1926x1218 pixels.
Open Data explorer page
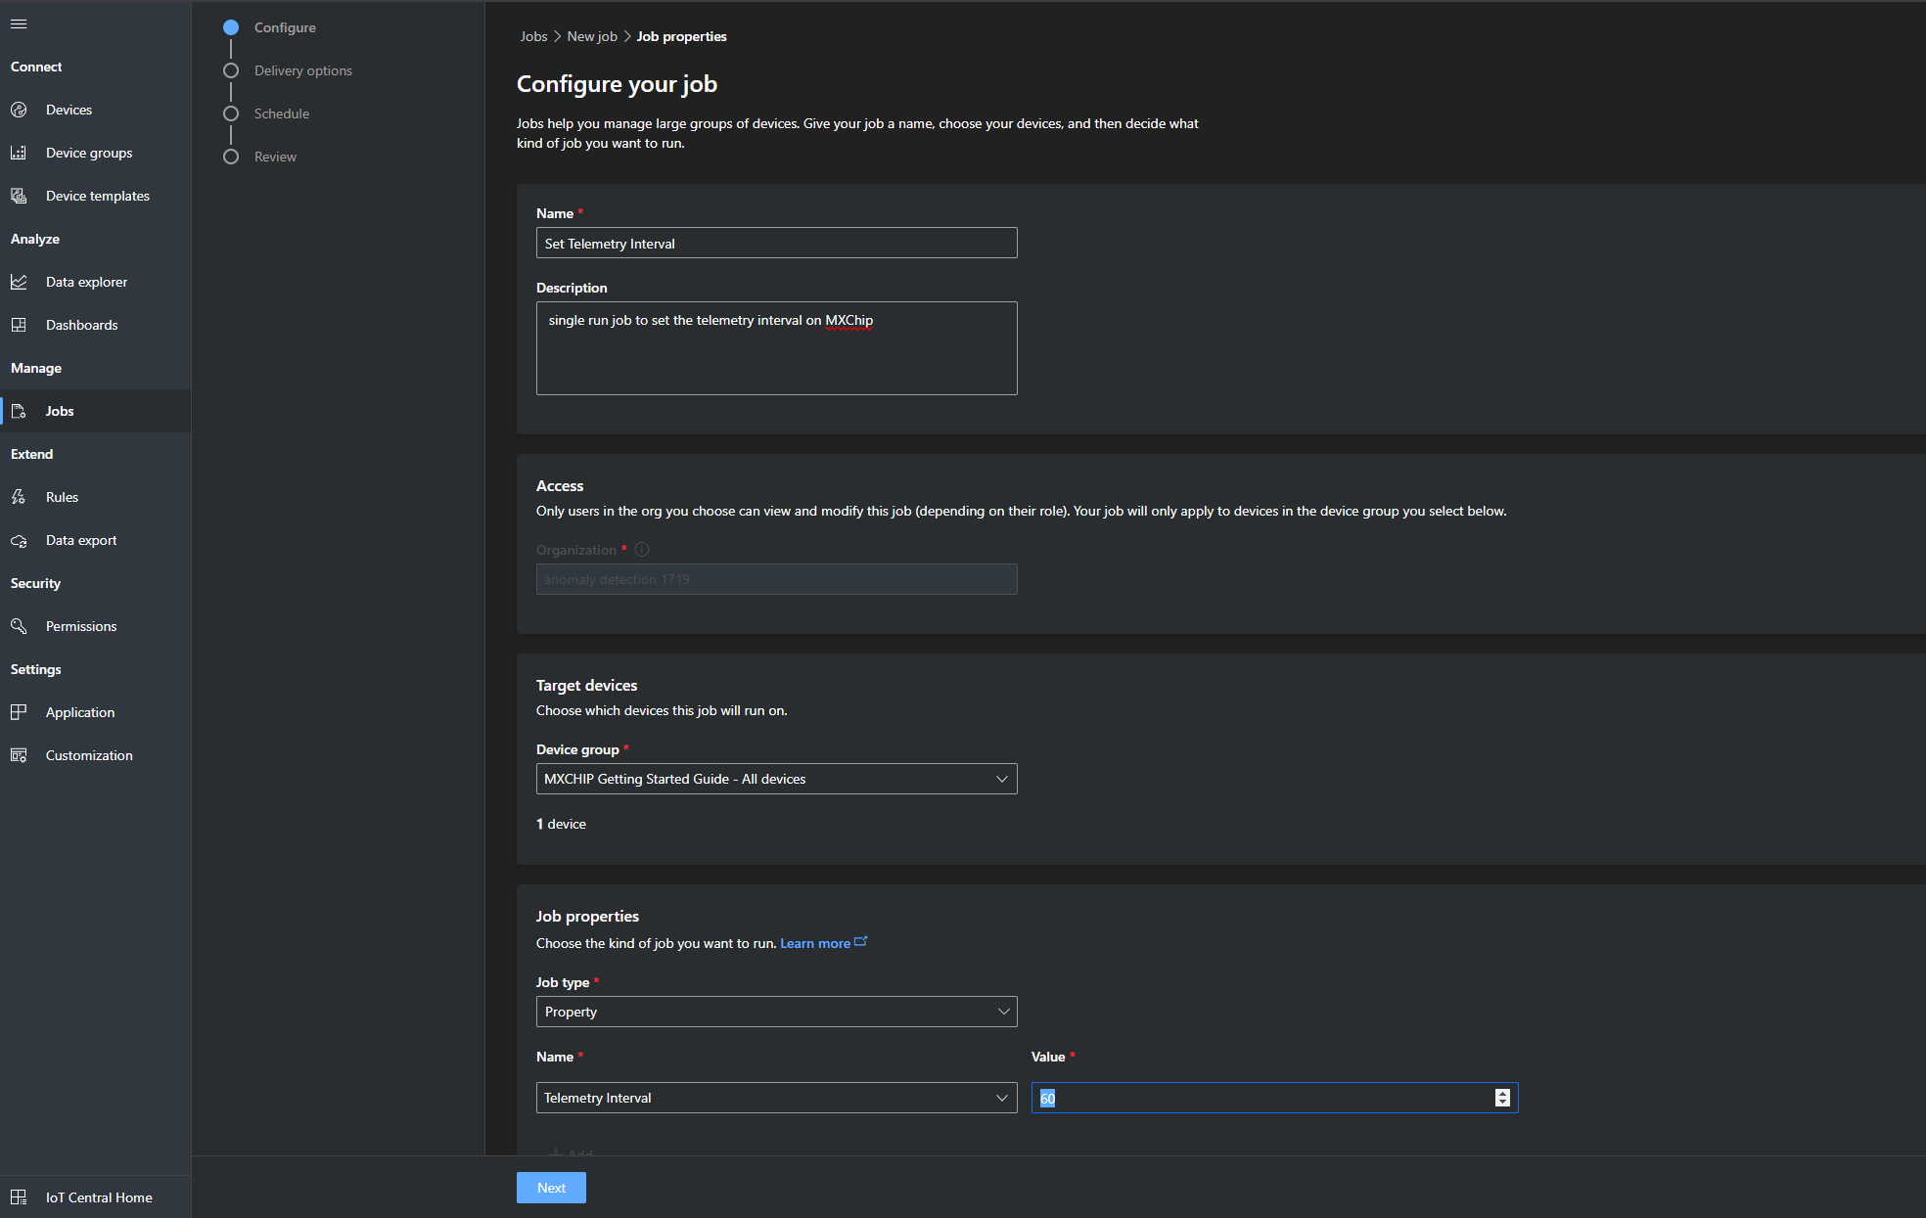click(x=86, y=282)
